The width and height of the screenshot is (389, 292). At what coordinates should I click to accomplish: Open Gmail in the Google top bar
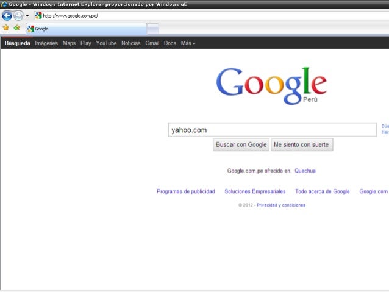coord(152,43)
